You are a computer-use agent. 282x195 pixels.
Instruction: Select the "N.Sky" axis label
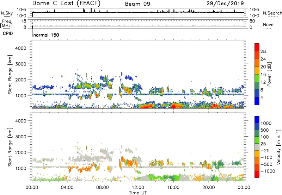7,13
